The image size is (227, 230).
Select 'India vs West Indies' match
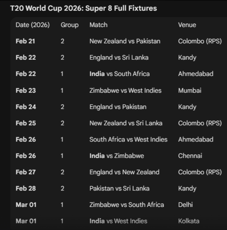coord(118,221)
